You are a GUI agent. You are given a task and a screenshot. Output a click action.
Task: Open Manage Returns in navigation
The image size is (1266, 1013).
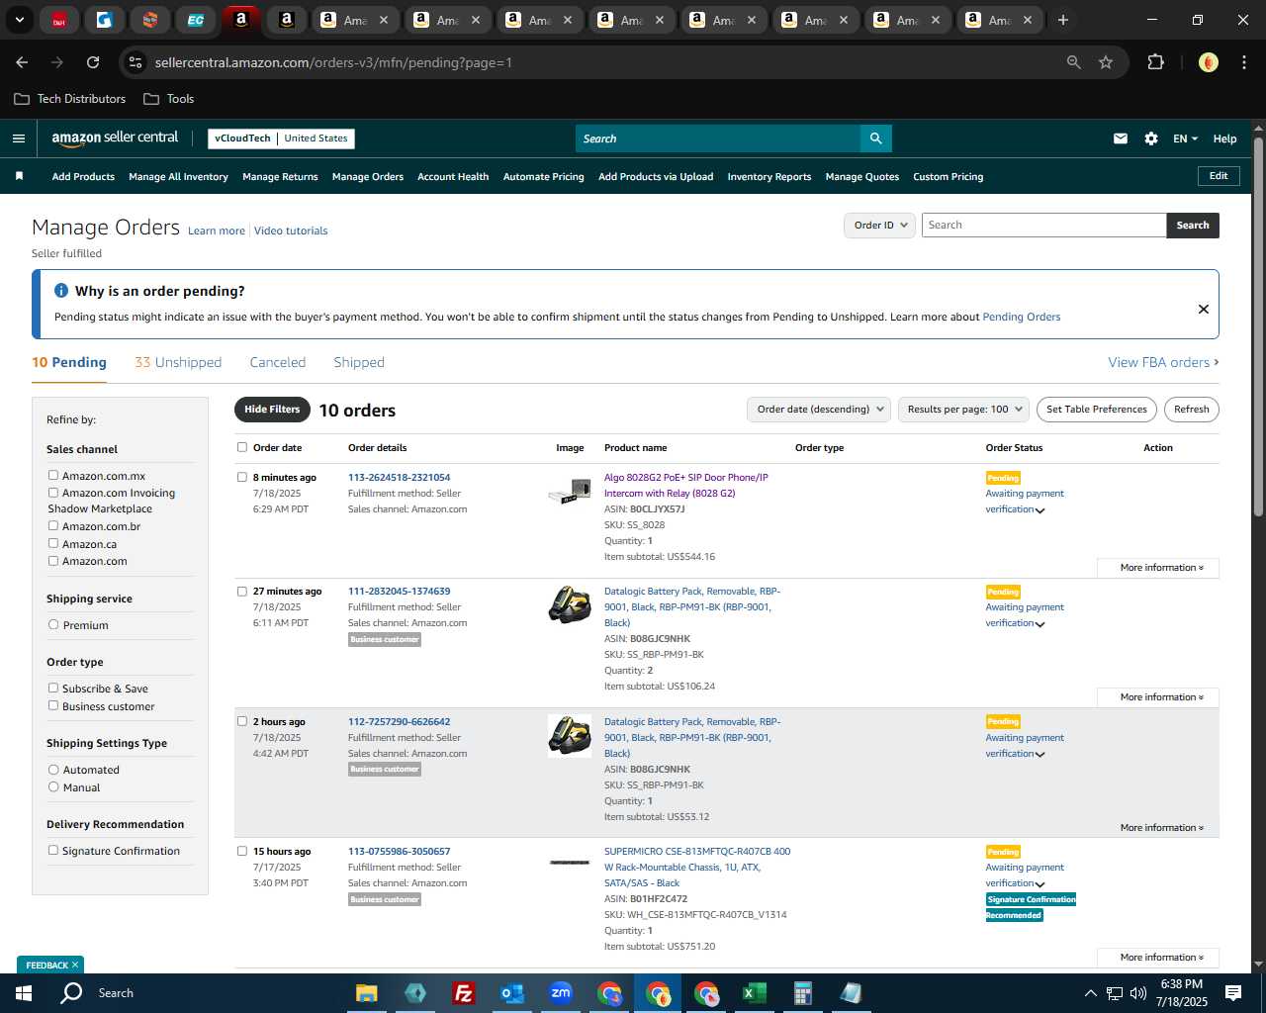(x=280, y=177)
